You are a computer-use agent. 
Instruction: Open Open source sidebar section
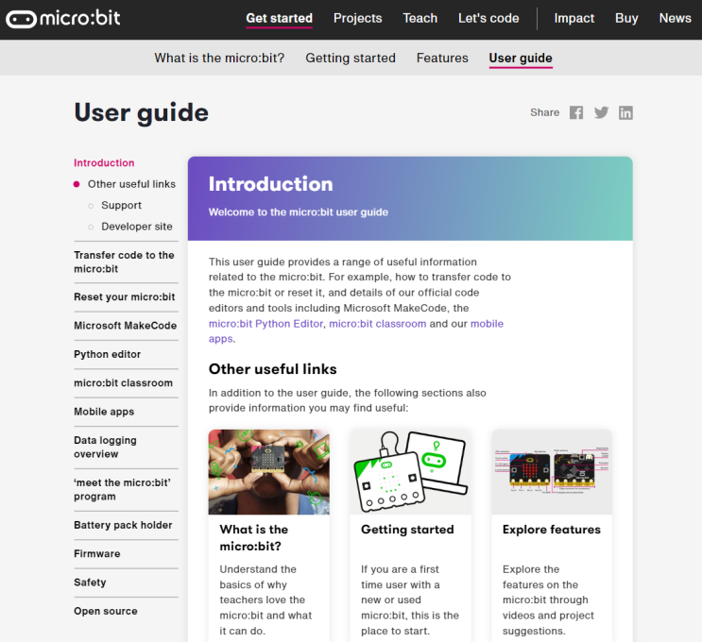(x=106, y=611)
